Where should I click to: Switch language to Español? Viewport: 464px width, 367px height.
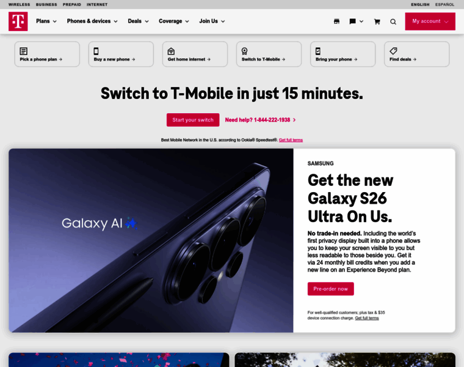coord(444,4)
